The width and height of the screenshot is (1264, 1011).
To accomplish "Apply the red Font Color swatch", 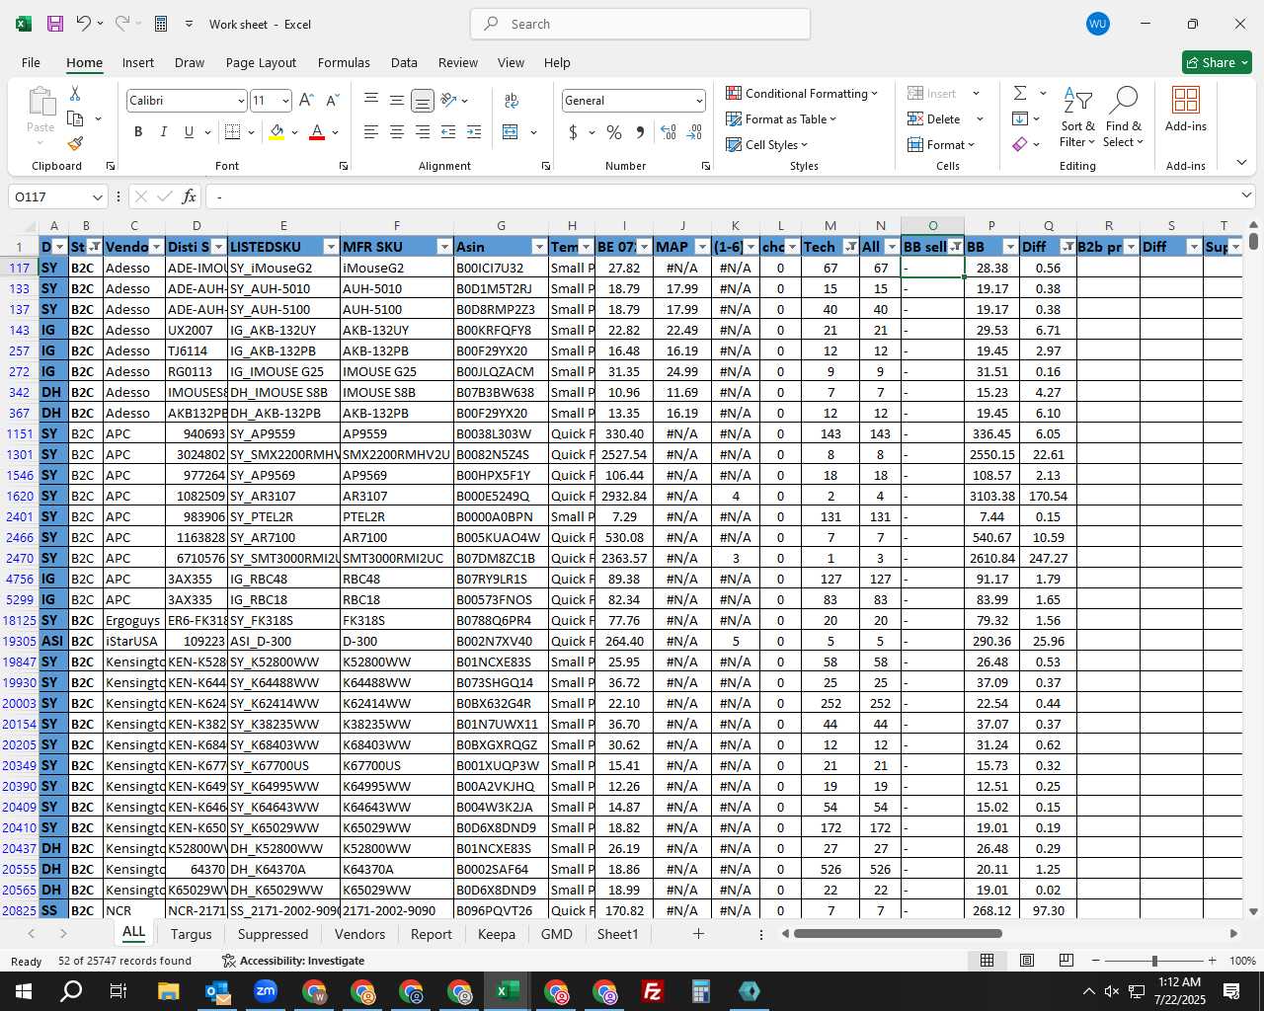I will pos(317,132).
